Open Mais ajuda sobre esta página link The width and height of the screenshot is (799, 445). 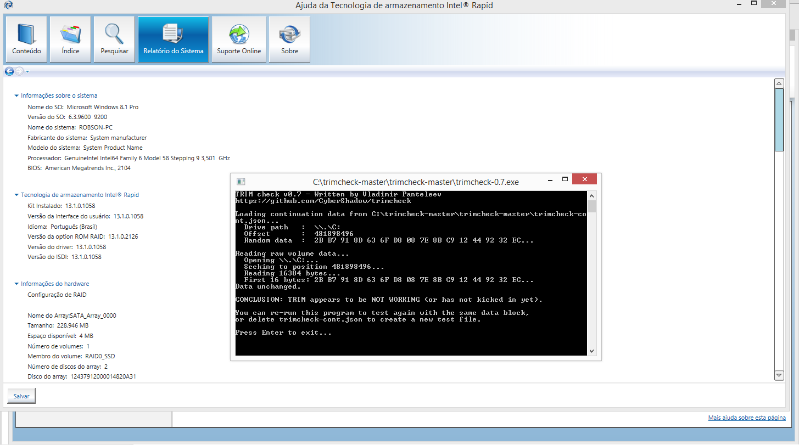click(x=747, y=418)
